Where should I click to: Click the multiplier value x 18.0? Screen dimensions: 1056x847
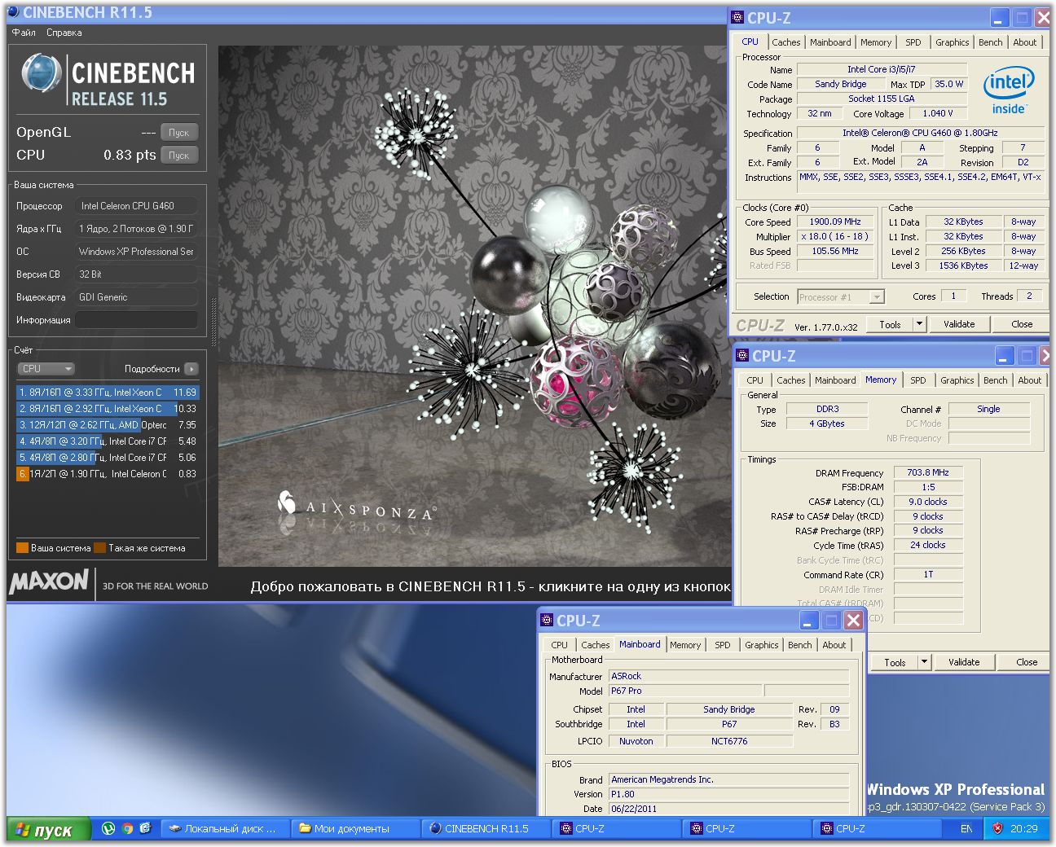point(835,236)
